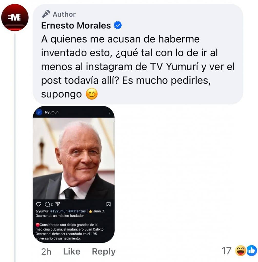Reply to the Ernesto Morales comment
This screenshot has width=258, height=262.
tap(104, 252)
